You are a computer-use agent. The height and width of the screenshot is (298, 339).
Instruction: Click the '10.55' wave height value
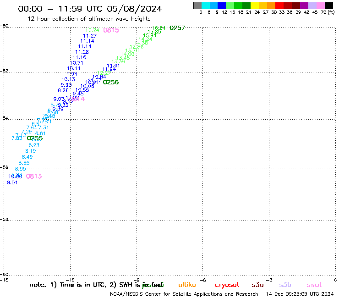tap(82, 90)
